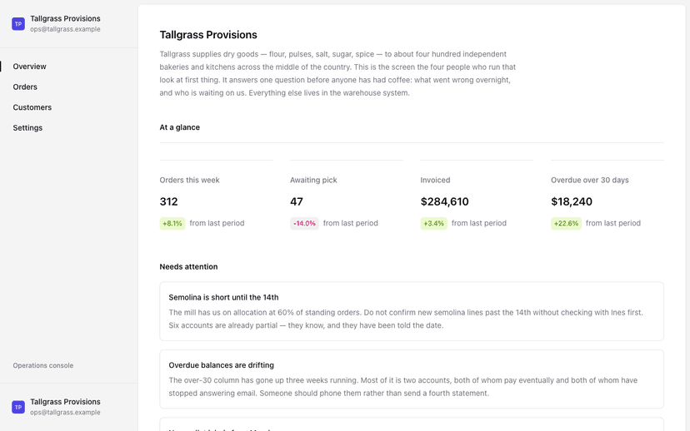Click the +8.1% change badge
This screenshot has width=690, height=431.
click(x=172, y=223)
